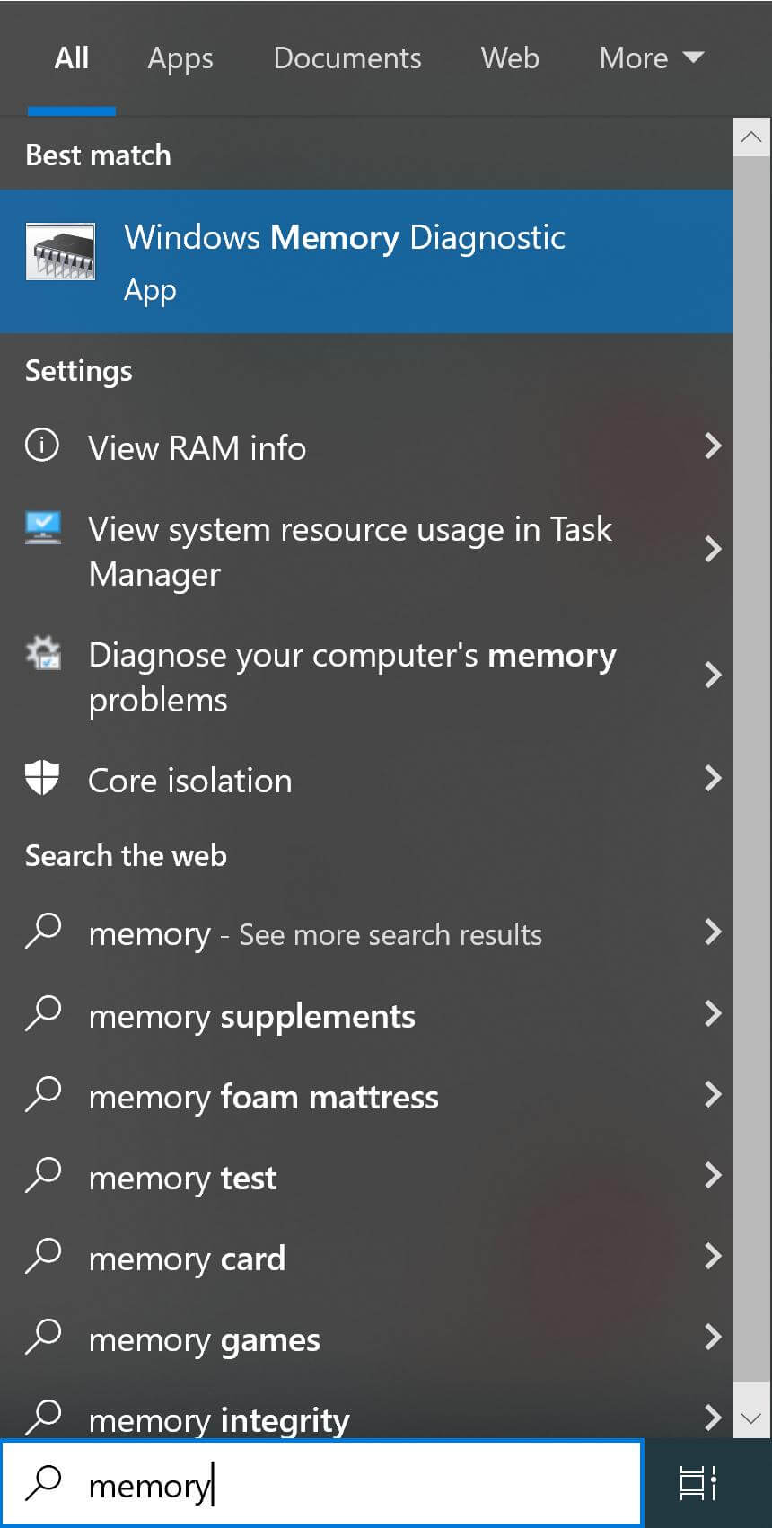772x1528 pixels.
Task: Open the memory test web suggestion
Action: pyautogui.click(x=183, y=1178)
